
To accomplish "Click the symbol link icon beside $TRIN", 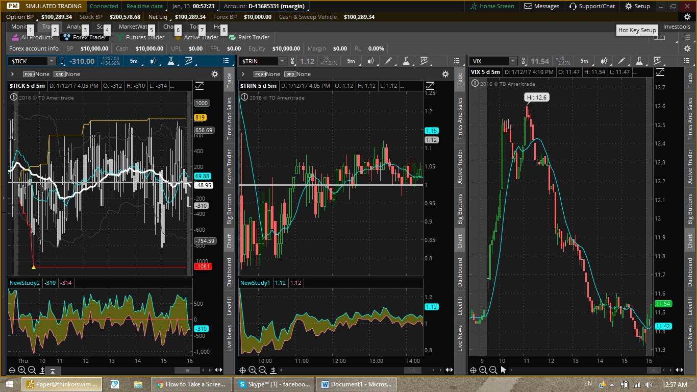I will 293,61.
